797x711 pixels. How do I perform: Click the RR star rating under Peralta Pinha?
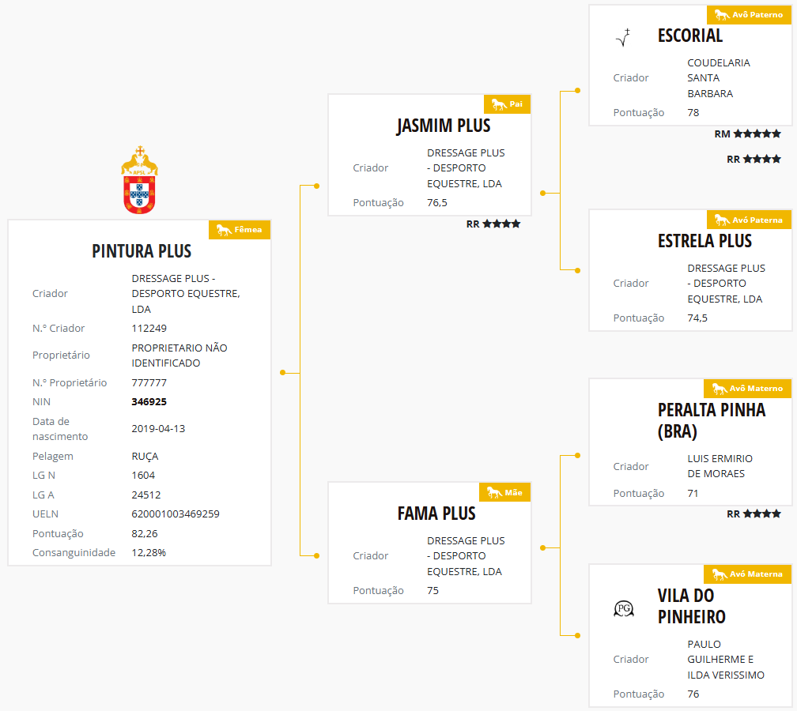[754, 514]
